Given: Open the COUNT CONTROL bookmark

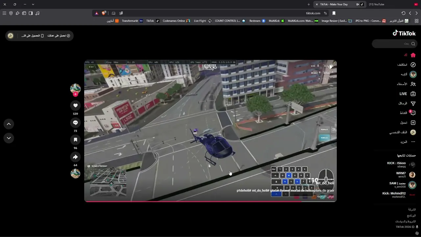Looking at the screenshot, I should click(230, 21).
